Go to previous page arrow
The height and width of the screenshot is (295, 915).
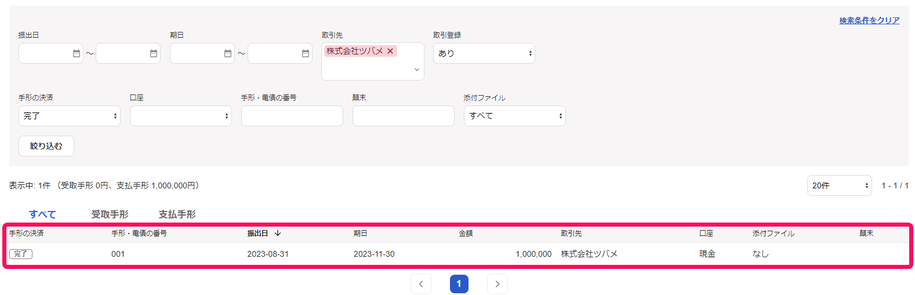pos(421,284)
